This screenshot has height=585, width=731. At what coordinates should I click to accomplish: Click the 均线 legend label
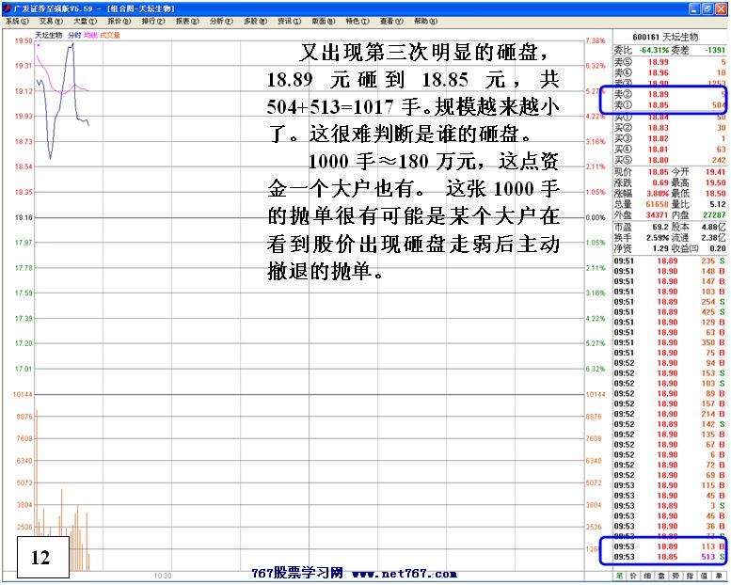click(x=90, y=35)
